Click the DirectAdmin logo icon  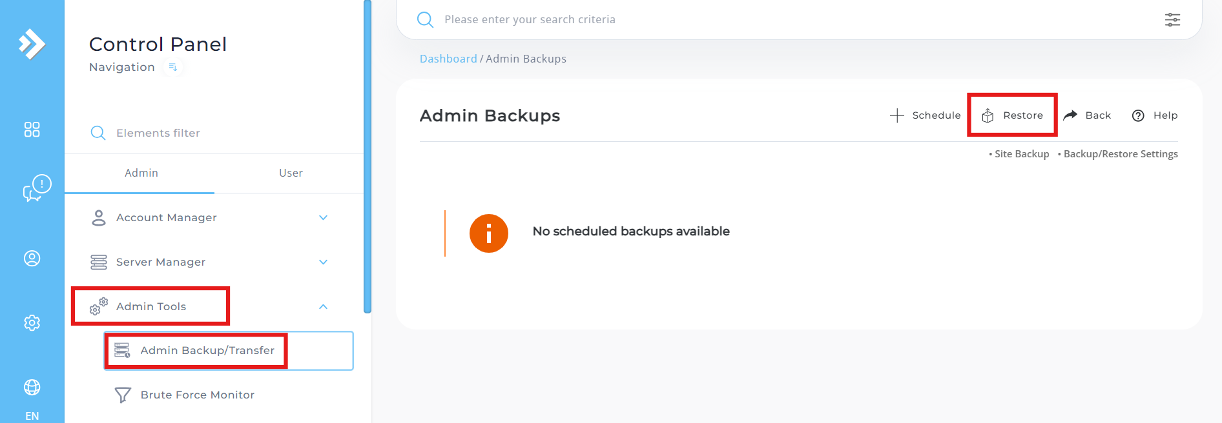pyautogui.click(x=32, y=44)
